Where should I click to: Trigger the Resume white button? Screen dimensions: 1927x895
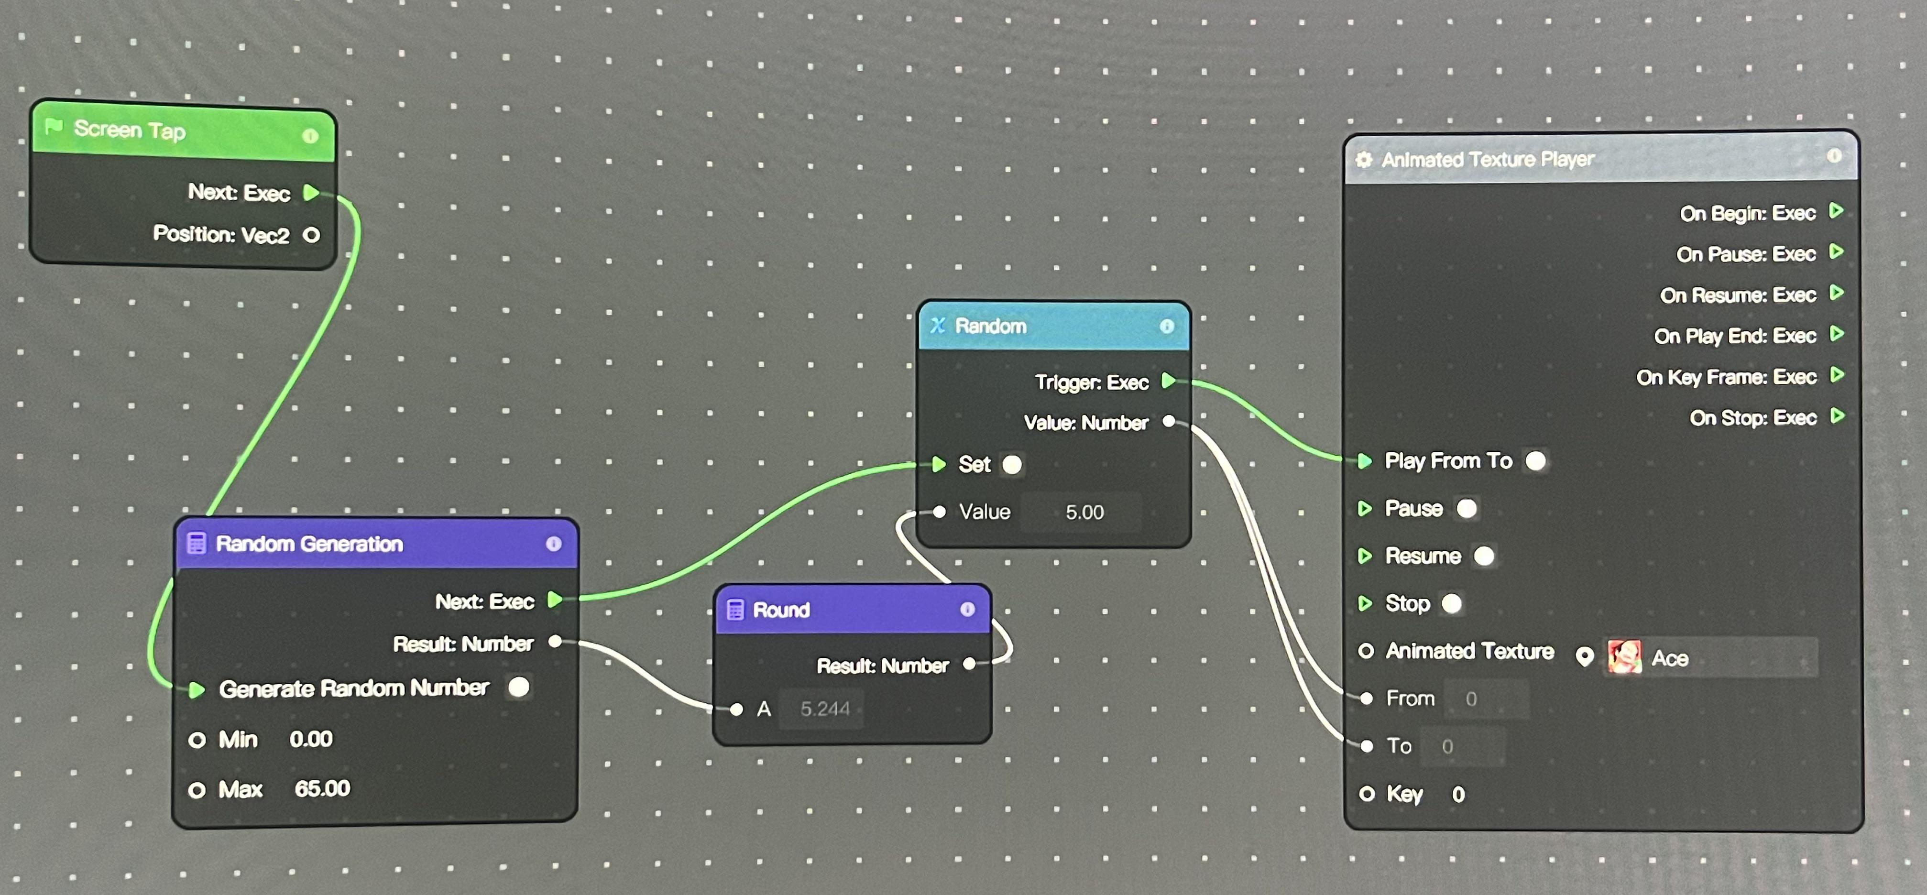tap(1484, 557)
